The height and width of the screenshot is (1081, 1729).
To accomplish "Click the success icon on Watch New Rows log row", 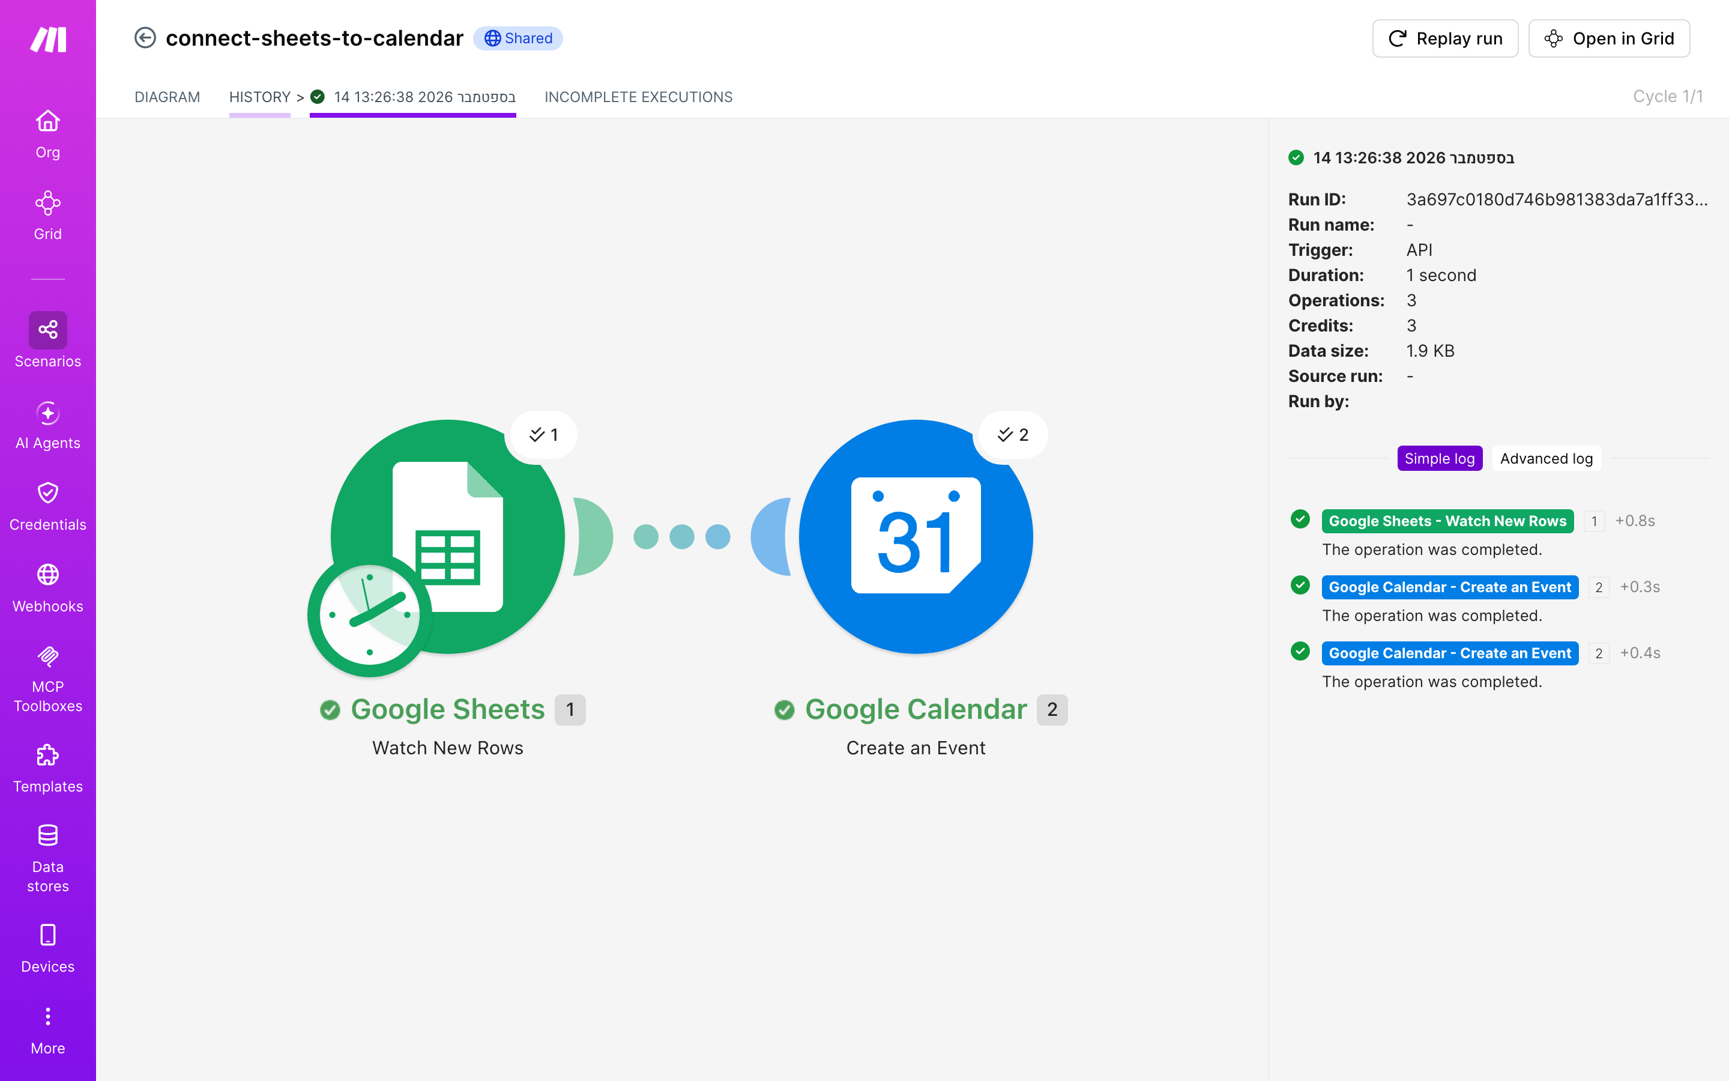I will 1300,519.
